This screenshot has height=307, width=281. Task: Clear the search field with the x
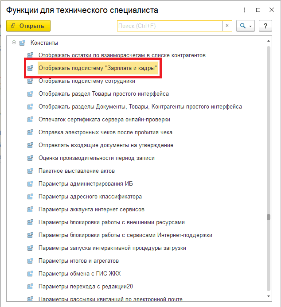click(227, 26)
